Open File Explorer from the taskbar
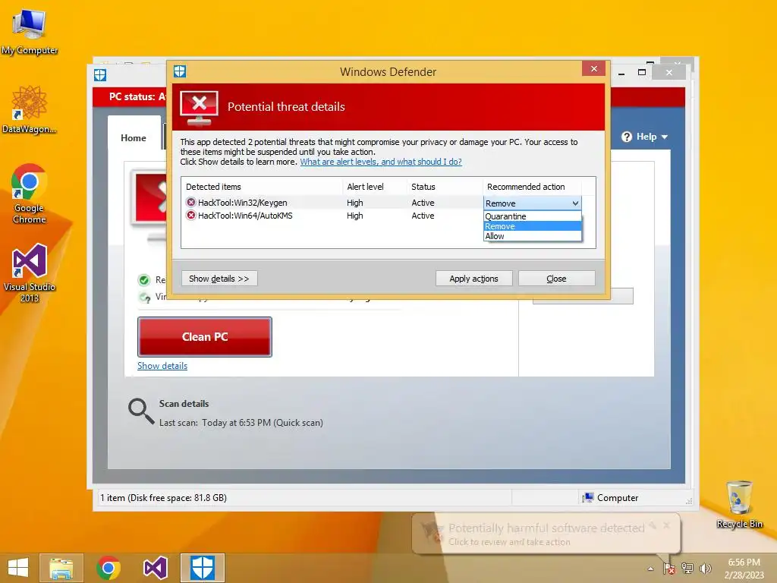The width and height of the screenshot is (777, 583). 61,568
